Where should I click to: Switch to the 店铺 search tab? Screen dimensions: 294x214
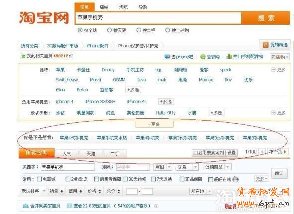click(x=104, y=7)
